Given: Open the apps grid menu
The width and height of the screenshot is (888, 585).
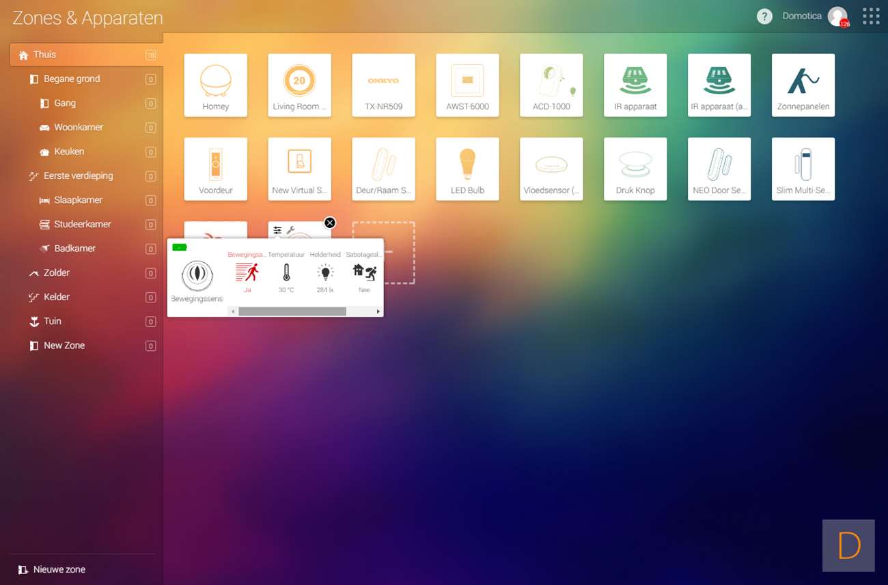Looking at the screenshot, I should [x=870, y=16].
